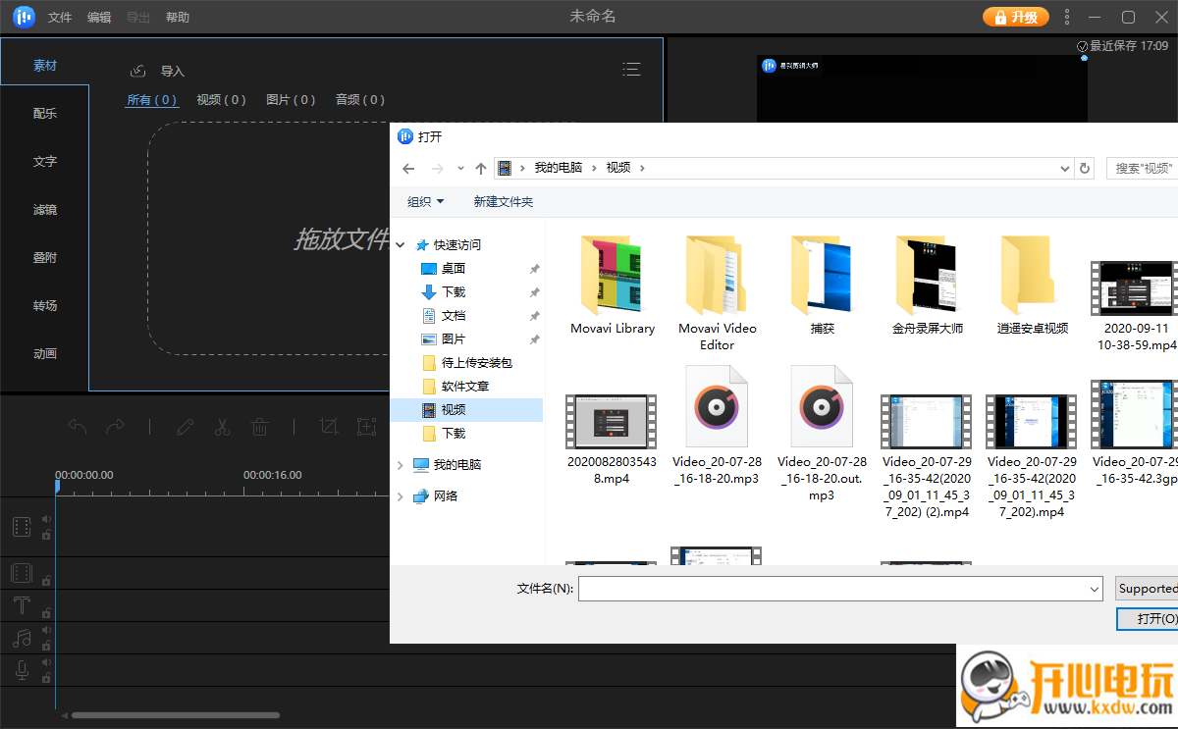
Task: Click the Edit pencil icon on the toolbar
Action: [187, 427]
